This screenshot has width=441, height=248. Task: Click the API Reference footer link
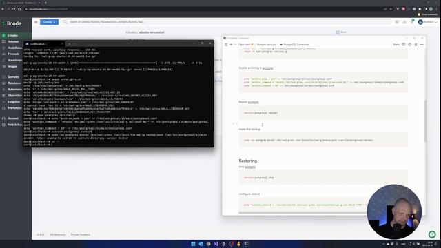pyautogui.click(x=58, y=234)
